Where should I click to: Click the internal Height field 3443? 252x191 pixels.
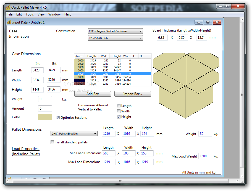click(37, 89)
